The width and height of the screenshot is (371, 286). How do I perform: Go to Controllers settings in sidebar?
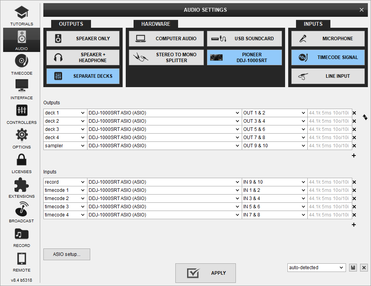[x=21, y=114]
